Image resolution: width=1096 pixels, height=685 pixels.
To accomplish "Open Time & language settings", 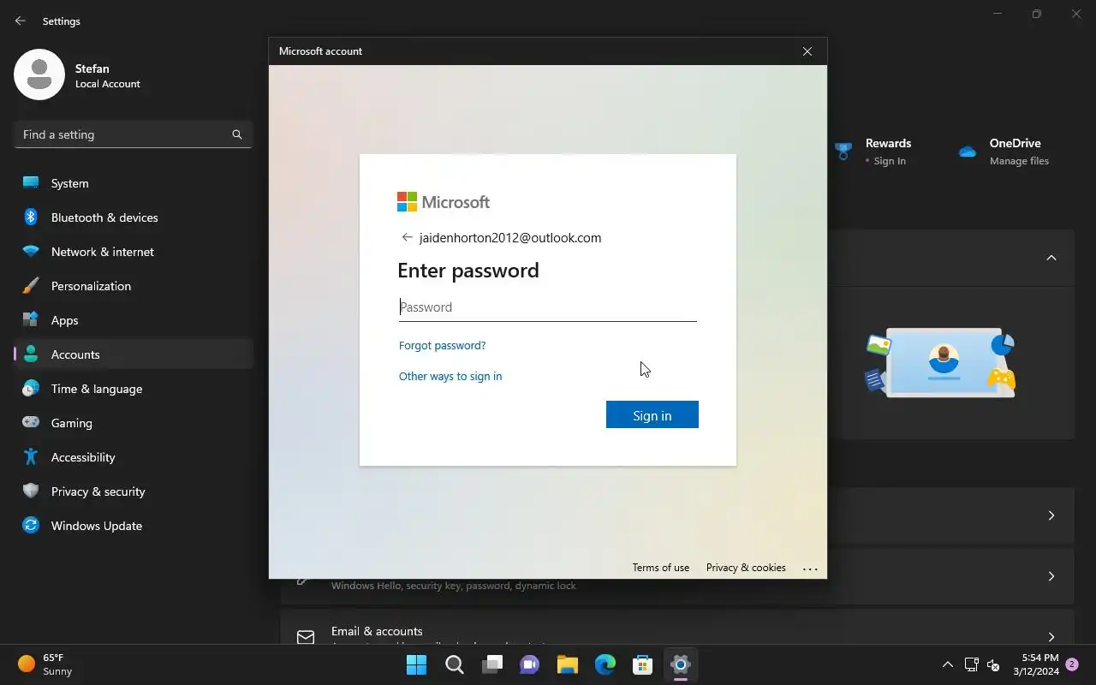I will [x=134, y=389].
